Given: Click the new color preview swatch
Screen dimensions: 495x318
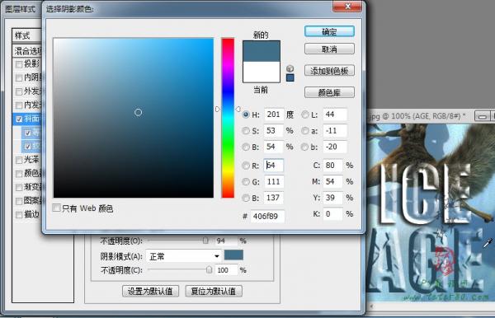Looking at the screenshot, I should [x=261, y=51].
